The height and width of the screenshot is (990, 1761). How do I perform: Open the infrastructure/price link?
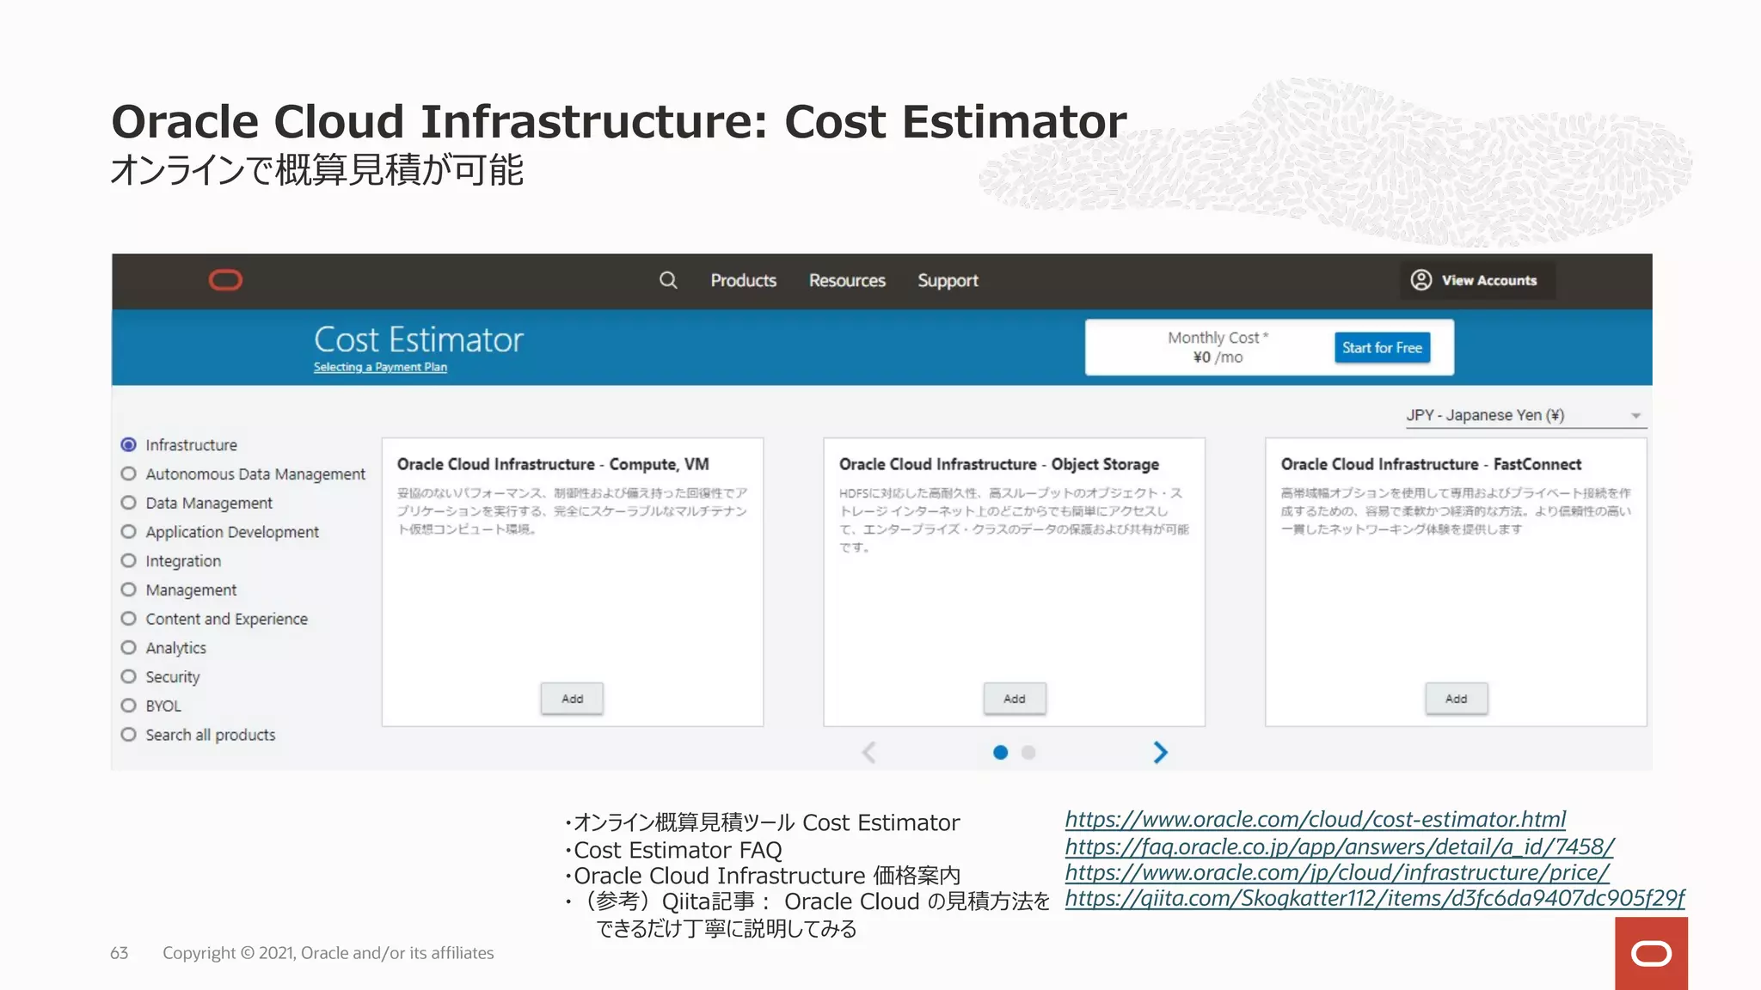tap(1337, 872)
